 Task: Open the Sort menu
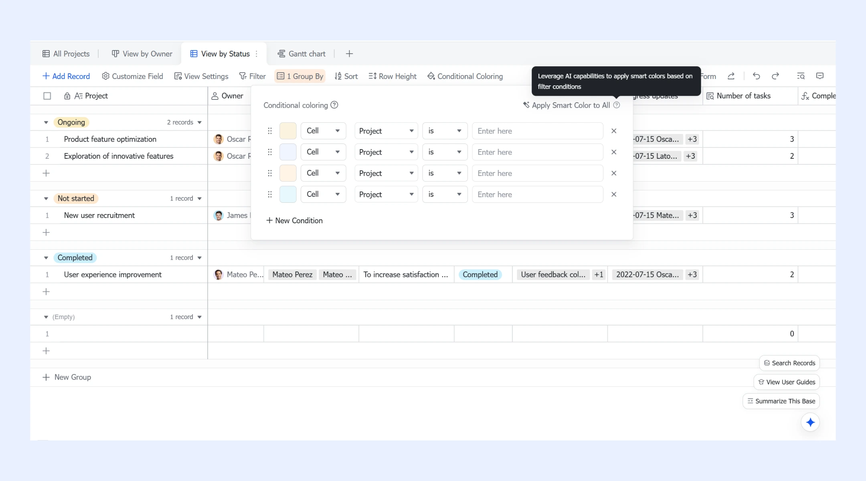coord(346,76)
